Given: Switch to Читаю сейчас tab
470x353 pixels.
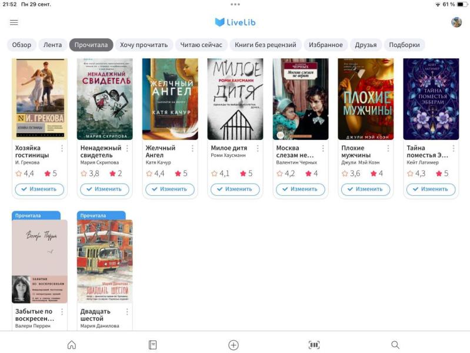Looking at the screenshot, I should coord(201,45).
